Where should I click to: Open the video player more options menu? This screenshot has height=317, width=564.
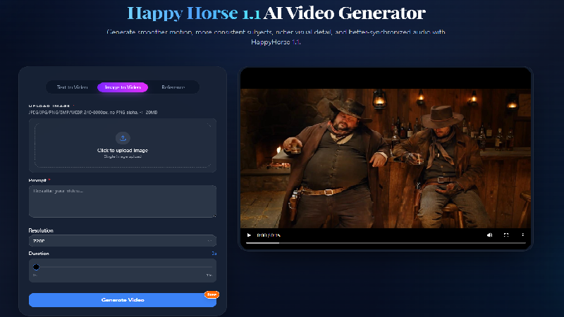(x=522, y=235)
